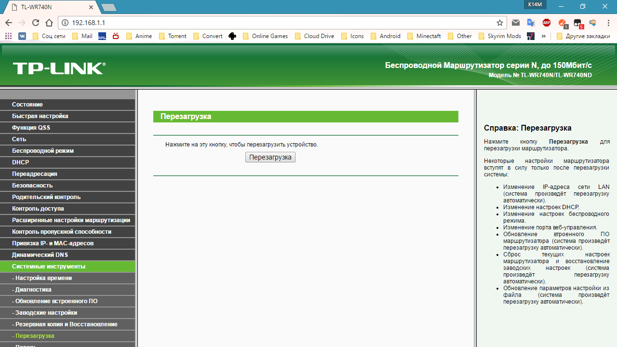Open Расширенные настройки маршрутизации menu

tap(67, 220)
